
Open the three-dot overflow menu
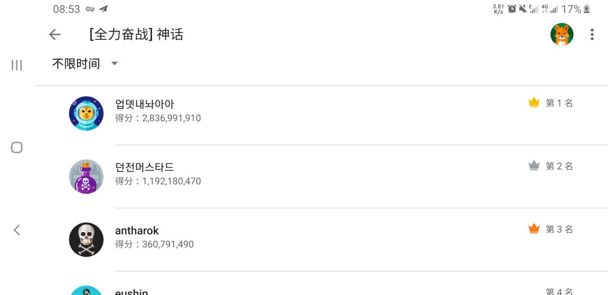592,35
